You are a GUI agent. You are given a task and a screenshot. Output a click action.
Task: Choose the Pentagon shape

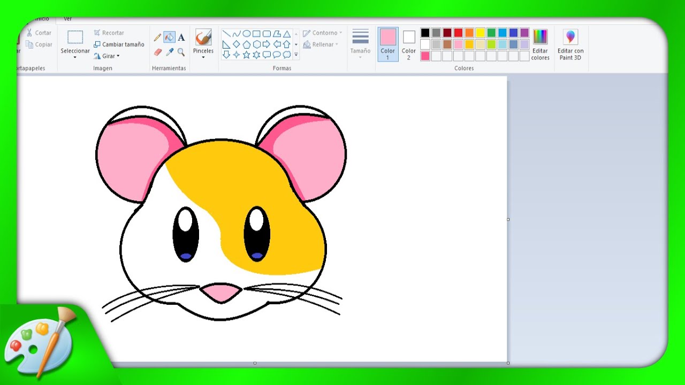247,44
